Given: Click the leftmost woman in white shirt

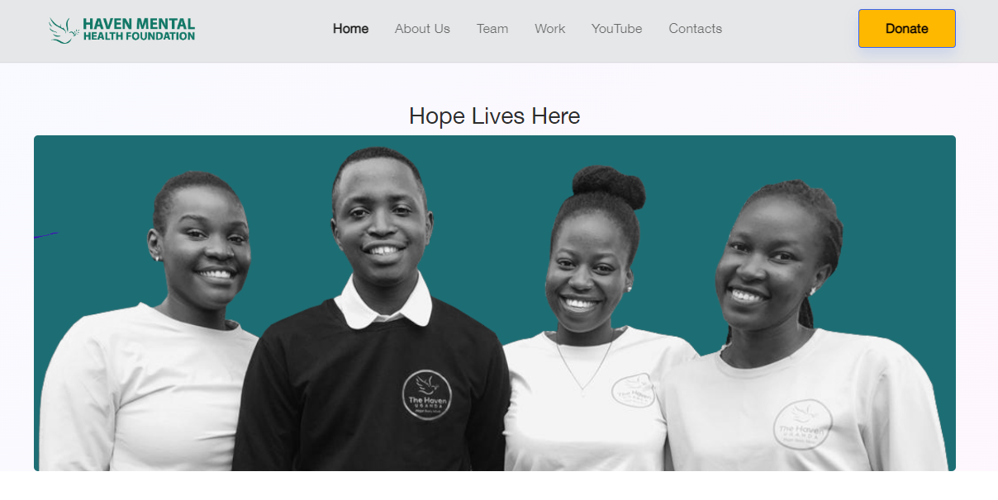Looking at the screenshot, I should coord(153,330).
